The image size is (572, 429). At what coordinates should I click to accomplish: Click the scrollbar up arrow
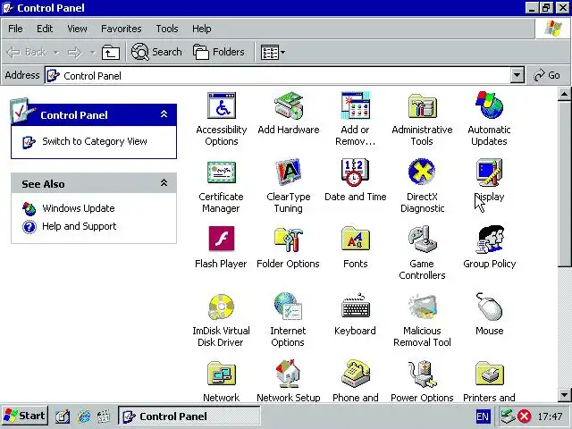(x=564, y=94)
